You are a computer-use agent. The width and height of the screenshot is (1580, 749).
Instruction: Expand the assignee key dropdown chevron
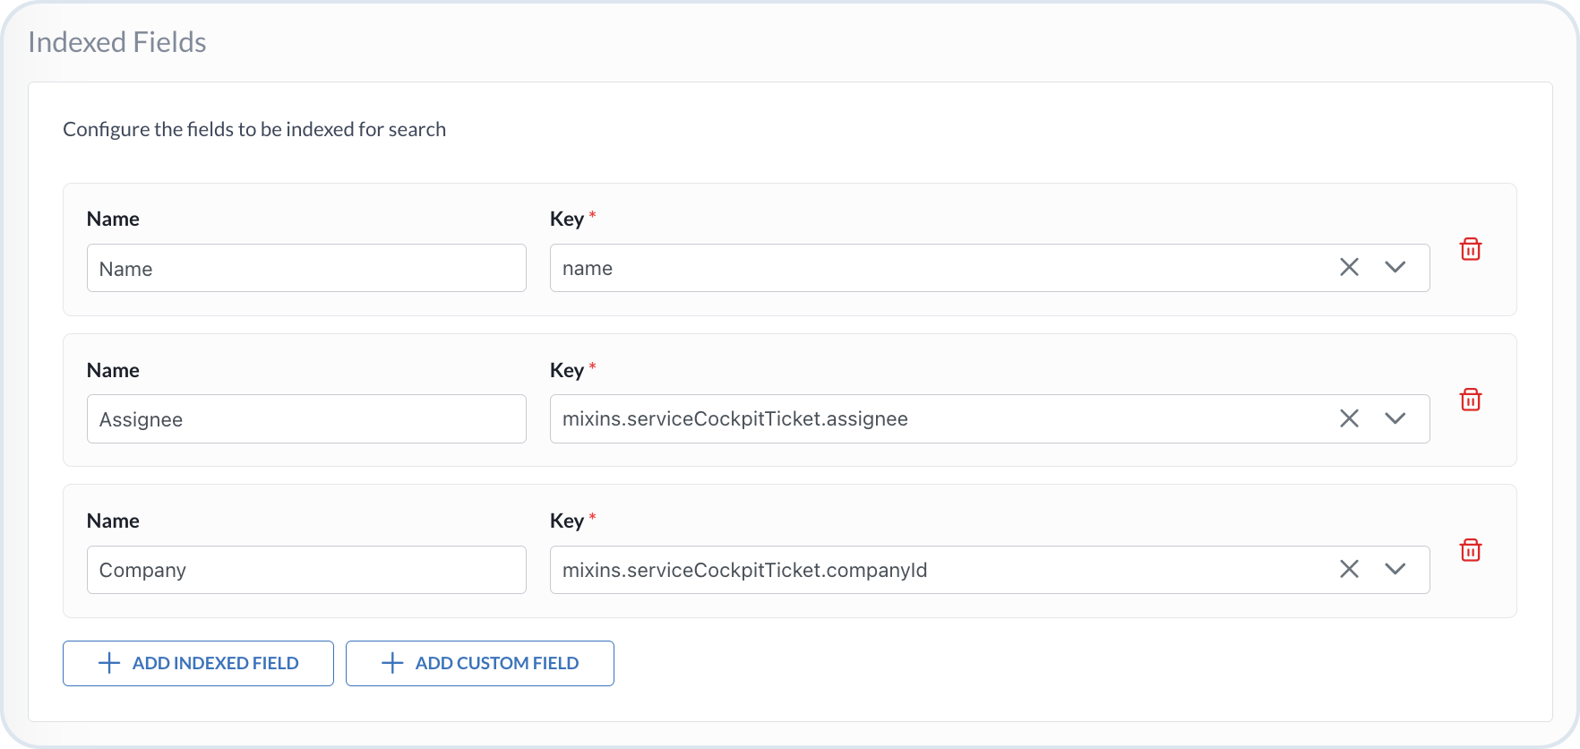1395,418
